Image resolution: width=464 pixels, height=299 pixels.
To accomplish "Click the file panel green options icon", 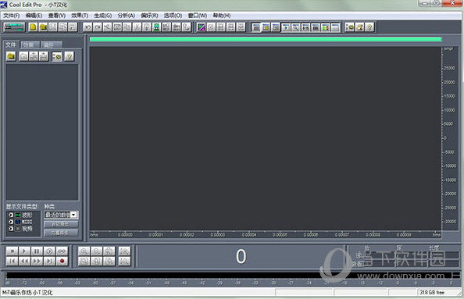I will (x=57, y=56).
